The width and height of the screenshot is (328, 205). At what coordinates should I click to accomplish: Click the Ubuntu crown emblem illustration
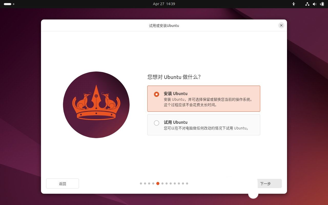click(96, 105)
